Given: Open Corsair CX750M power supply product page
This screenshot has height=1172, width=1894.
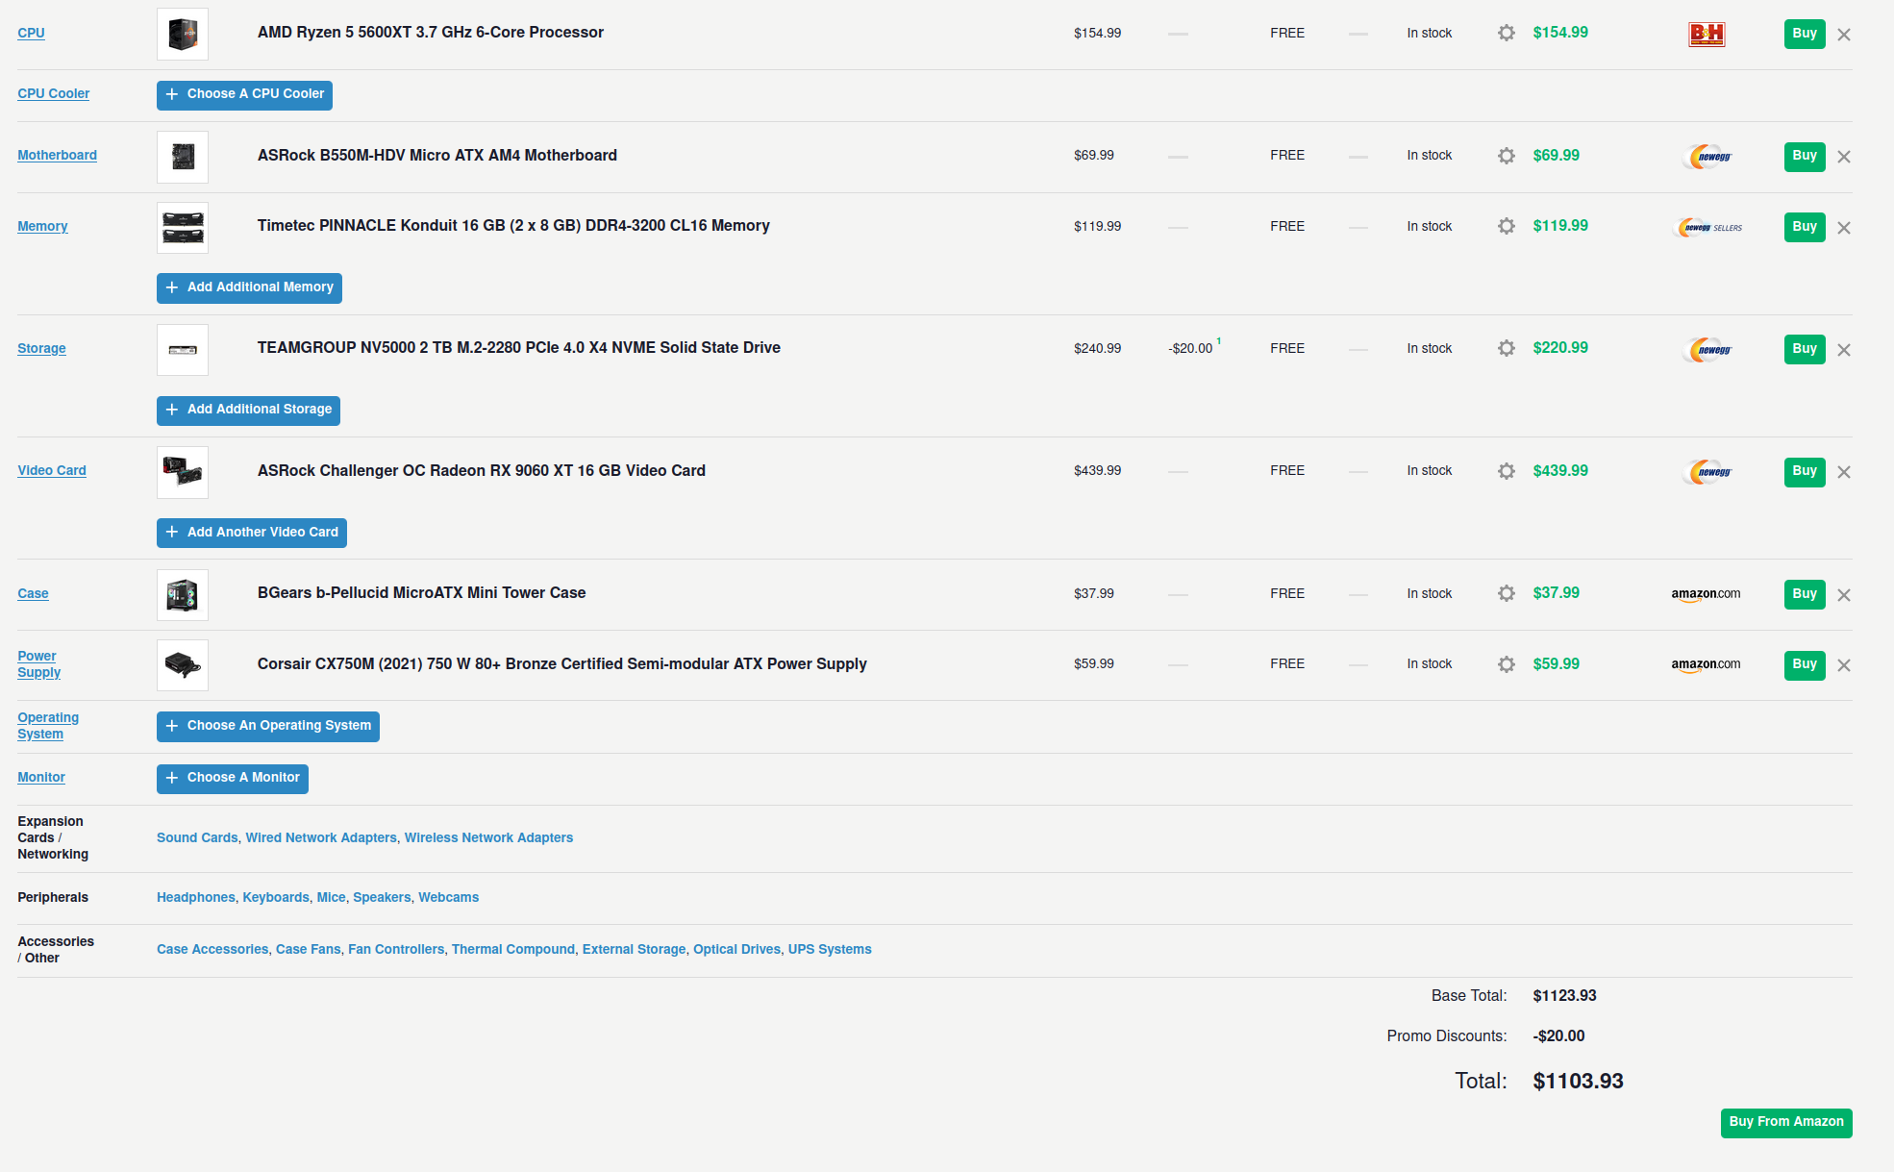Looking at the screenshot, I should [561, 663].
